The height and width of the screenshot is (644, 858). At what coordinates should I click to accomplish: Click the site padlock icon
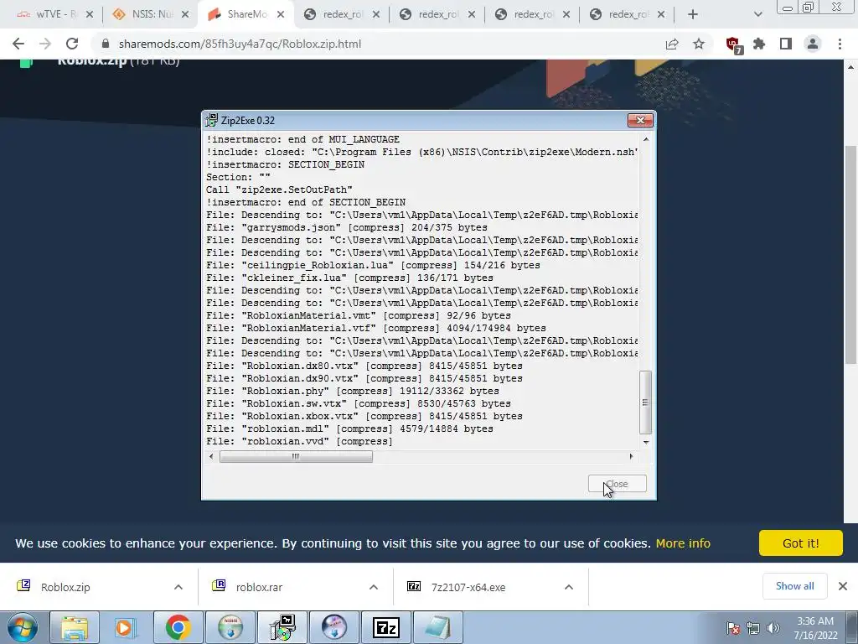tap(106, 44)
